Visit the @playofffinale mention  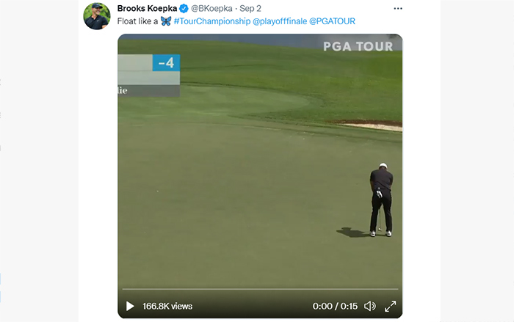(x=280, y=21)
